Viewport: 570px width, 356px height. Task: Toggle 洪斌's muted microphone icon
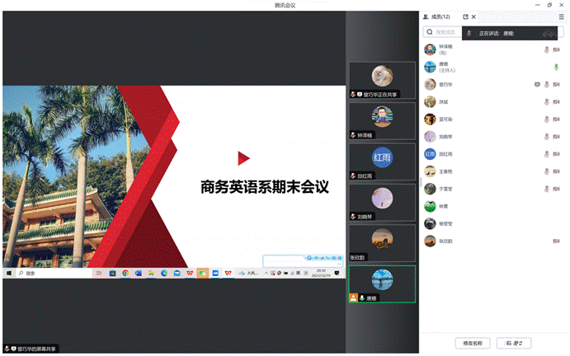(x=546, y=102)
